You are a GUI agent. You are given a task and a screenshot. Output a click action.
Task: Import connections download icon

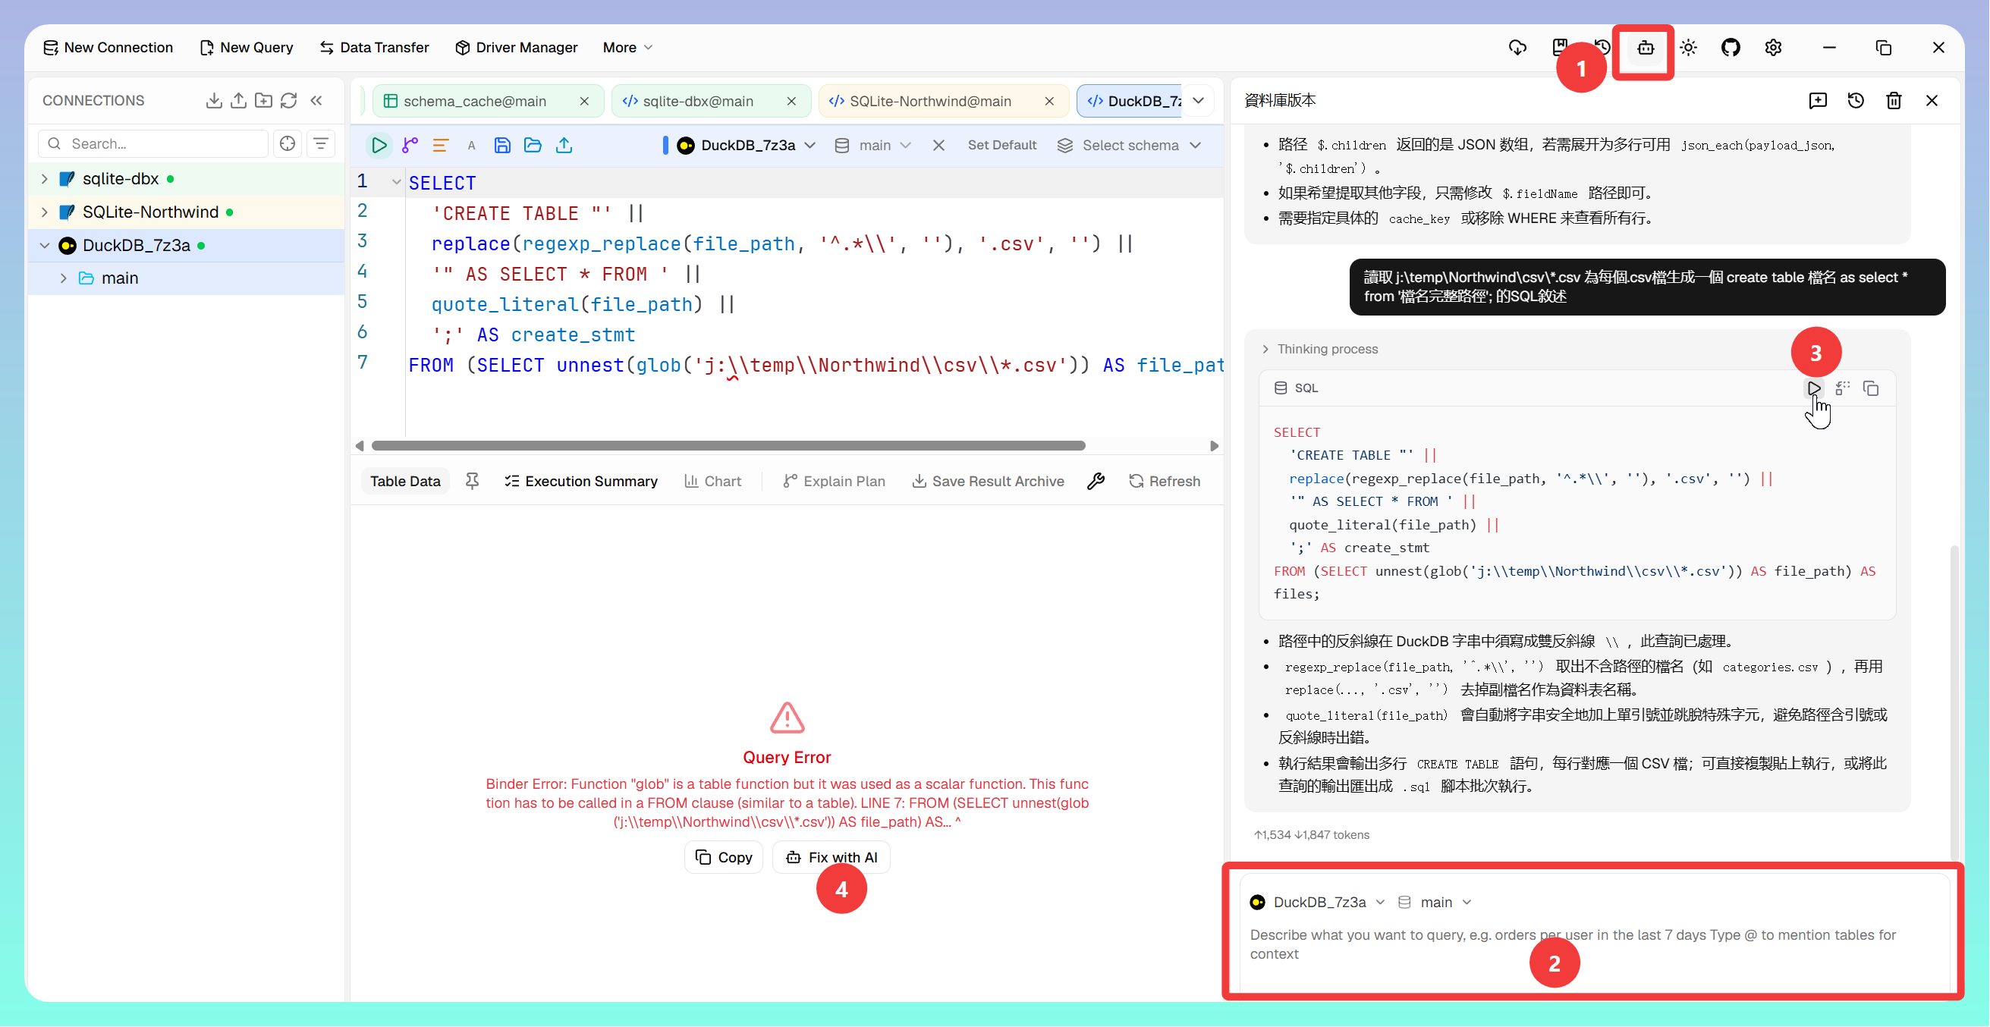coord(214,100)
